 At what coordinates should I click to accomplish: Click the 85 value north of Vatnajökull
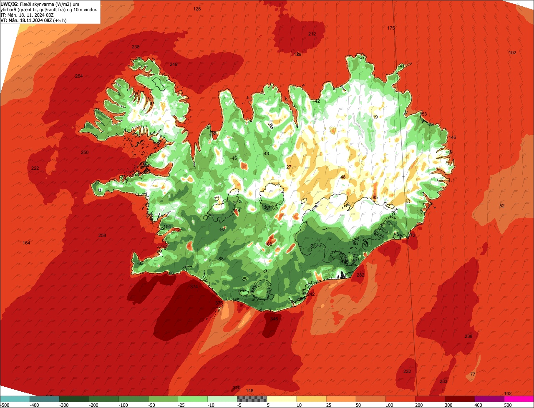tap(375, 197)
